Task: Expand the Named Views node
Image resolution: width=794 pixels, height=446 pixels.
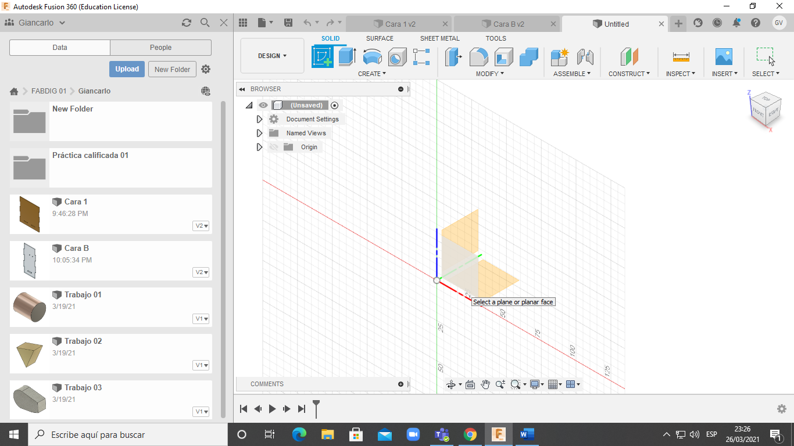Action: (259, 133)
